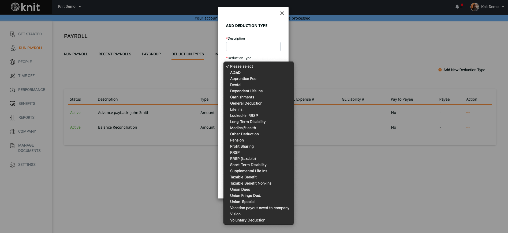
Task: Select Pension option
Action: click(259, 140)
